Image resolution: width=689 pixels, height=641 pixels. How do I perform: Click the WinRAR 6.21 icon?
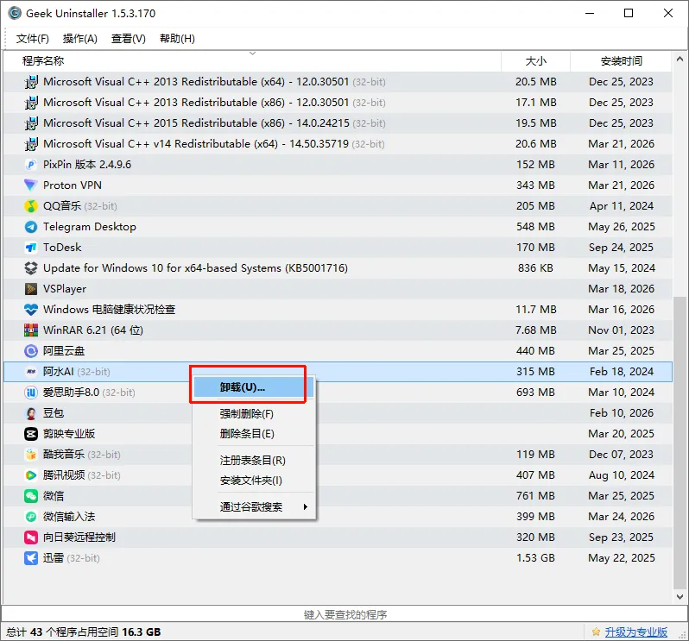pos(31,330)
